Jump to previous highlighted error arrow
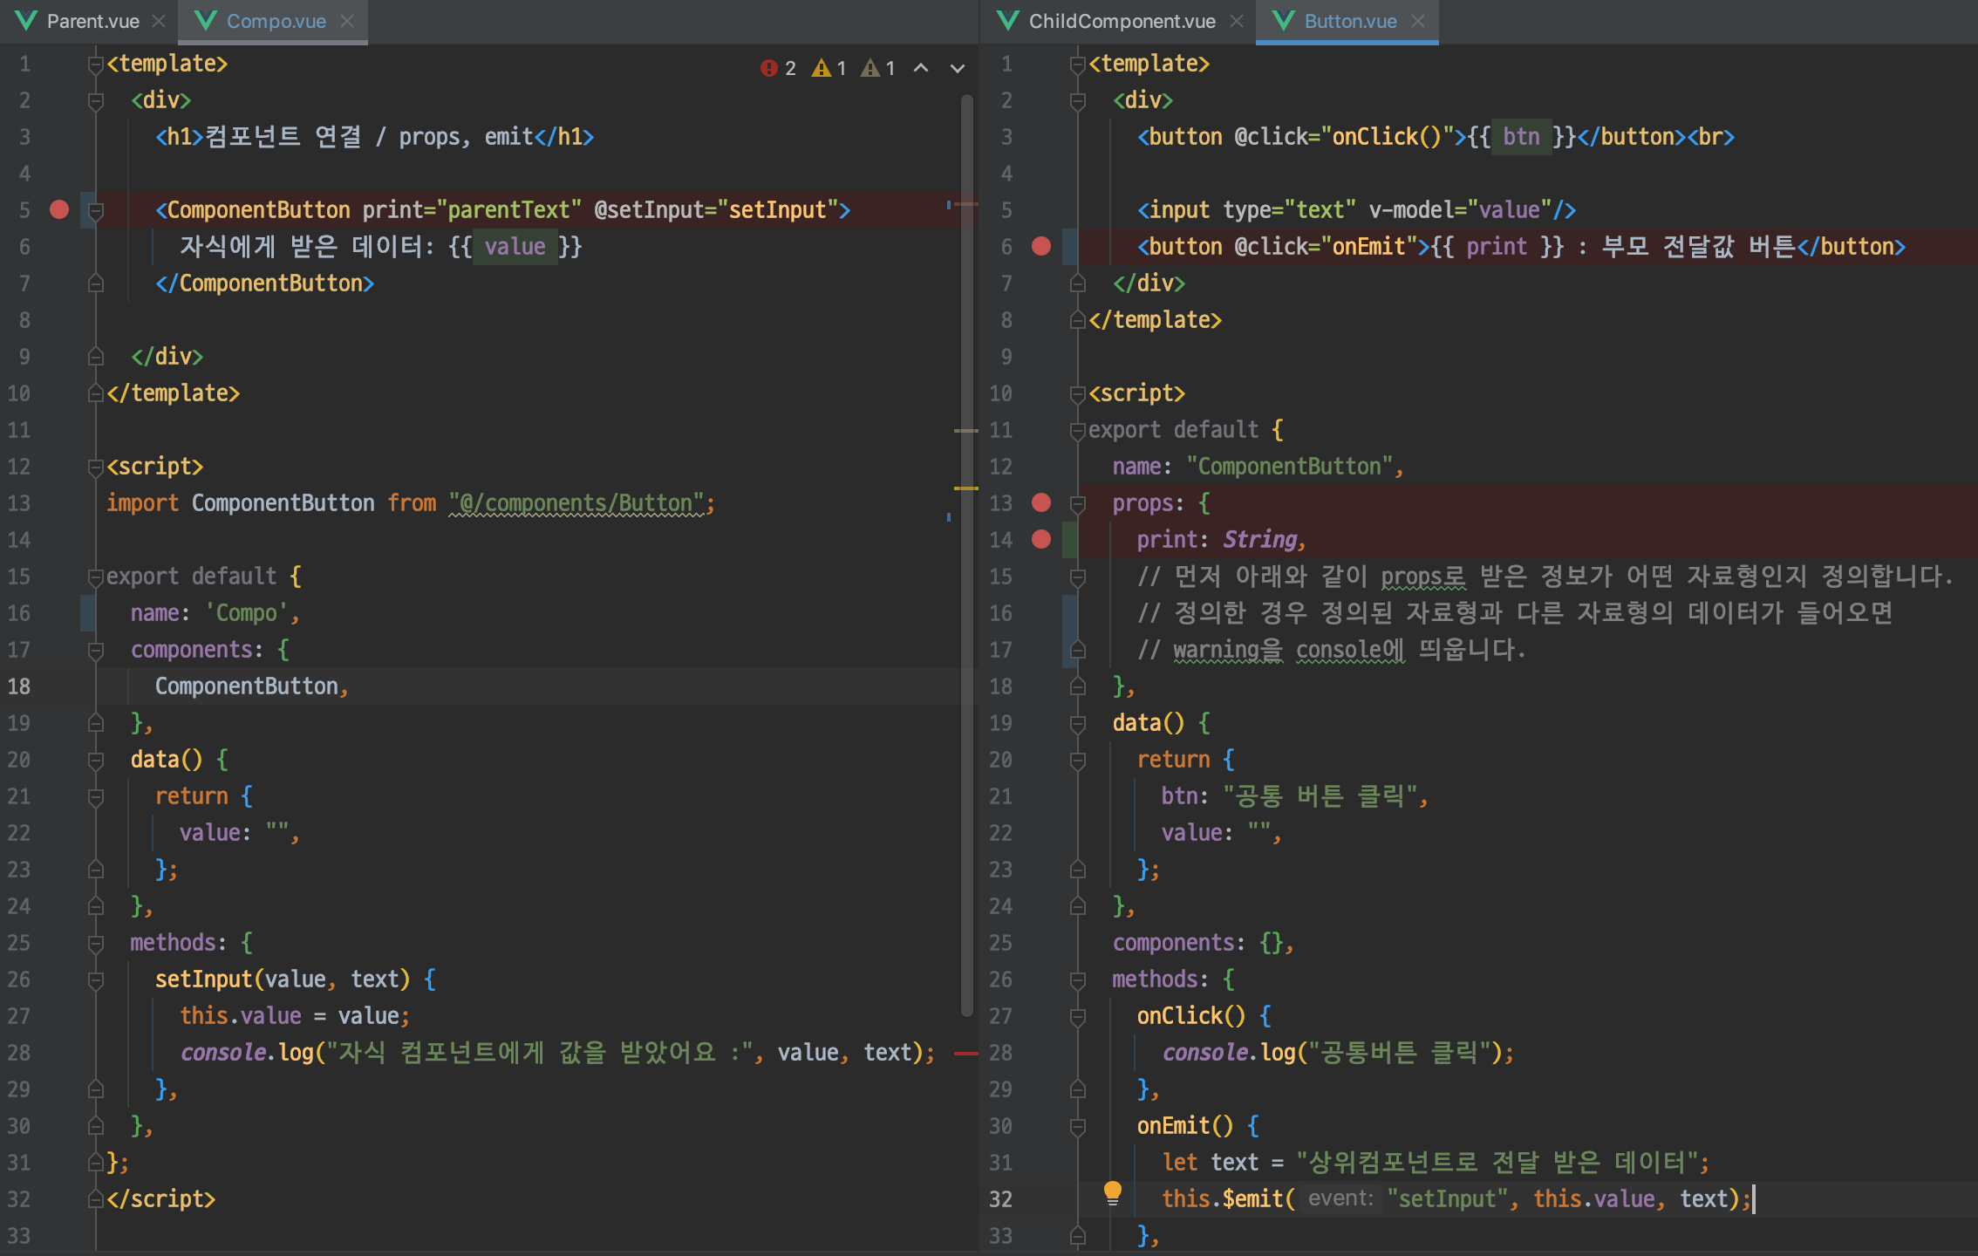The image size is (1978, 1256). click(x=921, y=68)
